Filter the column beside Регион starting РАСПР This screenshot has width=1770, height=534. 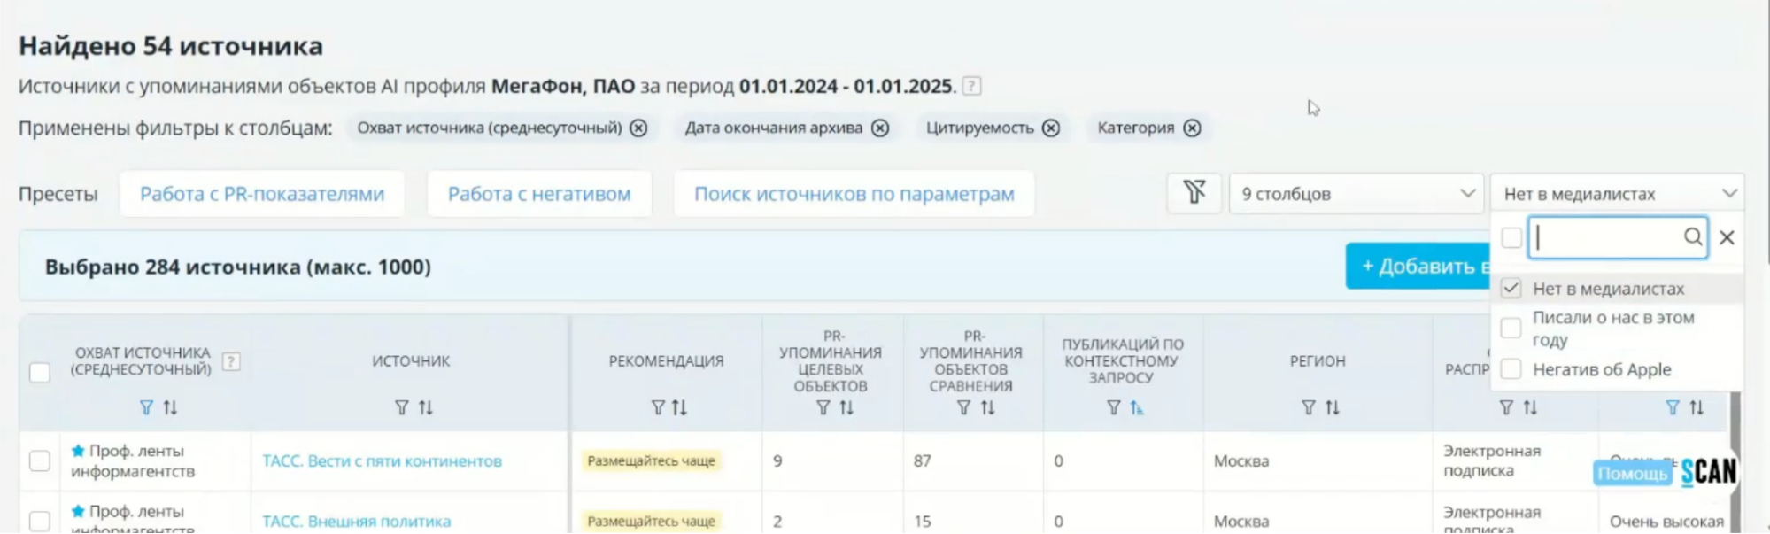[1506, 407]
